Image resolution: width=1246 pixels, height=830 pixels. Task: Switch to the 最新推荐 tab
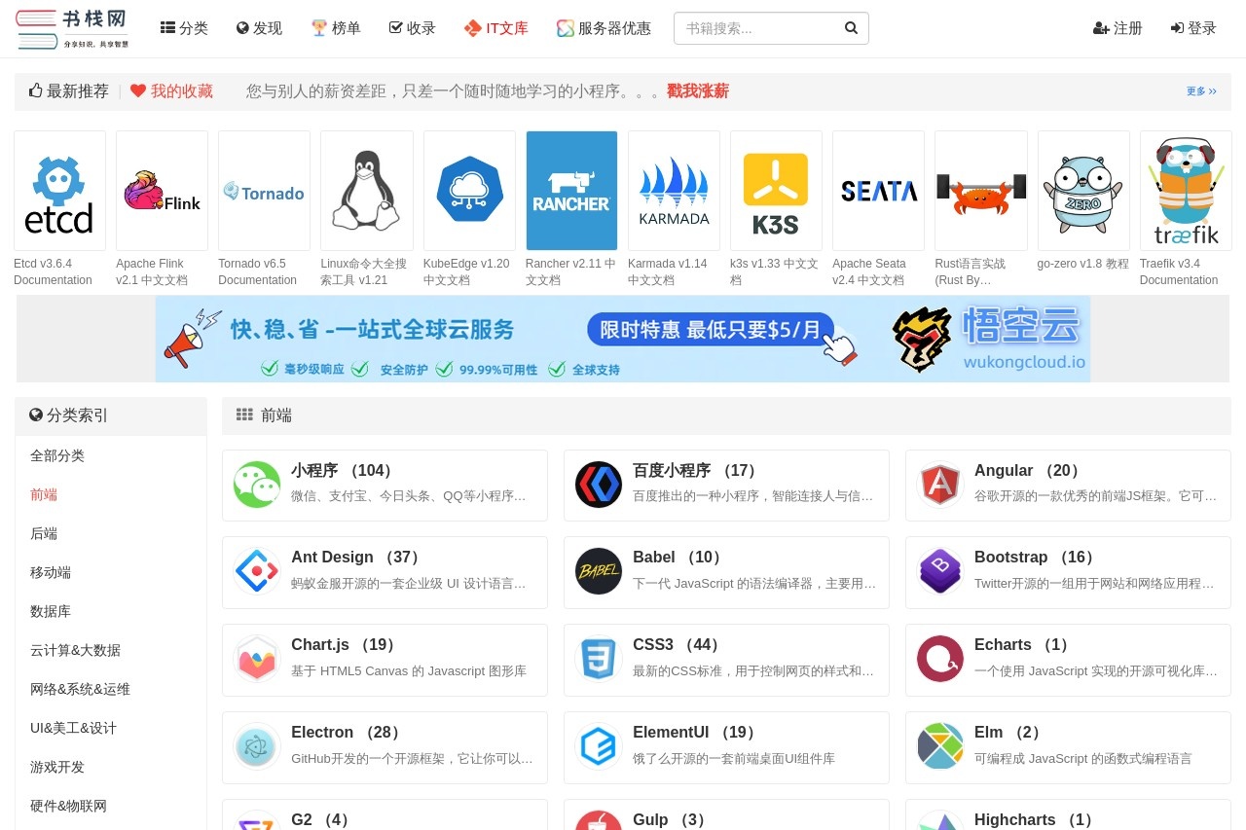coord(68,90)
